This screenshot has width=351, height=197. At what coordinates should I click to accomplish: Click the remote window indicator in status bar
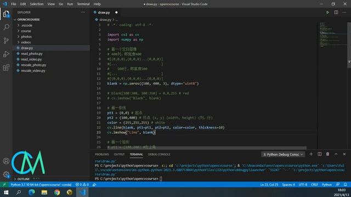pyautogui.click(x=4, y=184)
